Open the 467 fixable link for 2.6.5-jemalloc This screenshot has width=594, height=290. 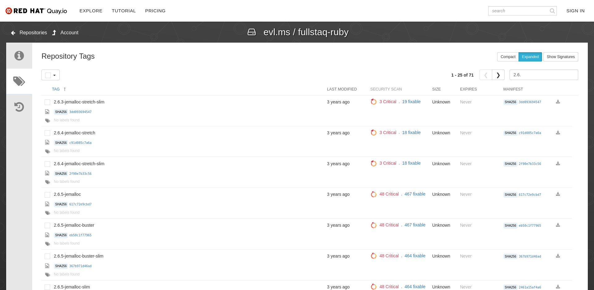[x=415, y=194]
